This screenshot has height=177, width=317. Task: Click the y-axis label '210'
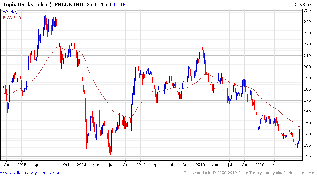coord(307,55)
